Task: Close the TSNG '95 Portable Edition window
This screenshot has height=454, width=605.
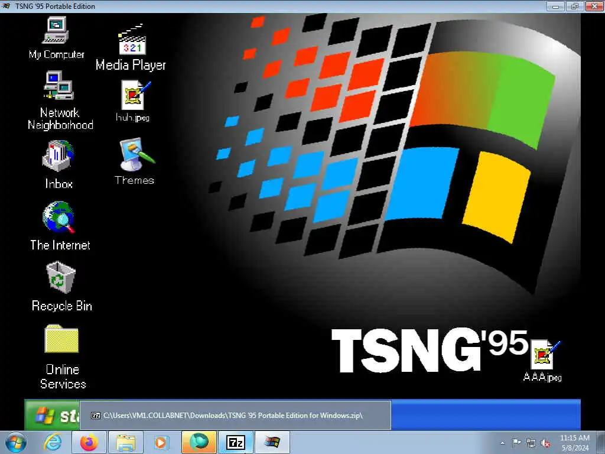Action: pyautogui.click(x=594, y=6)
